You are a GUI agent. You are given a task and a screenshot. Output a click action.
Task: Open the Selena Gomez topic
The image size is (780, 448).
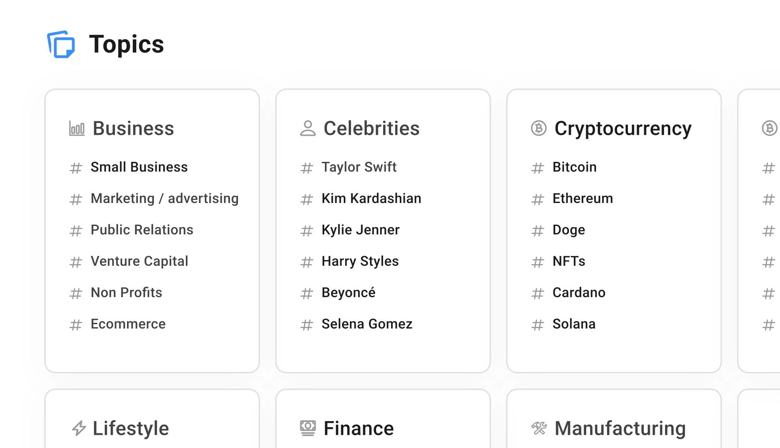point(367,324)
